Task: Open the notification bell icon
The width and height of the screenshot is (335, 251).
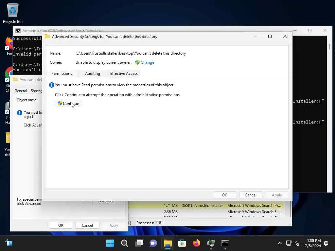Action: [326, 243]
